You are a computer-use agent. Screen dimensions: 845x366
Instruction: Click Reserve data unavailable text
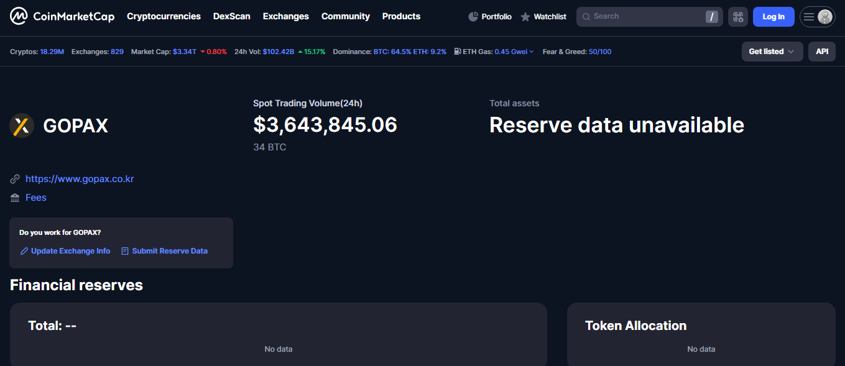click(617, 125)
